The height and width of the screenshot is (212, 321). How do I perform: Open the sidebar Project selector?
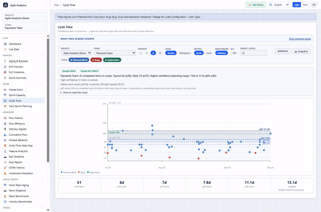pyautogui.click(x=25, y=17)
